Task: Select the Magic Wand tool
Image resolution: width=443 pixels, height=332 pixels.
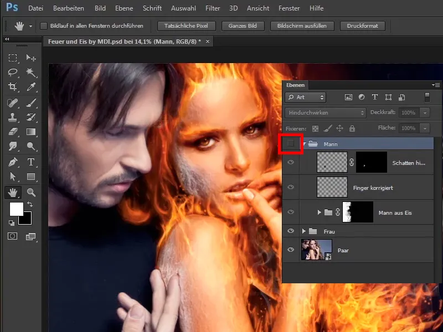Action: click(31, 72)
